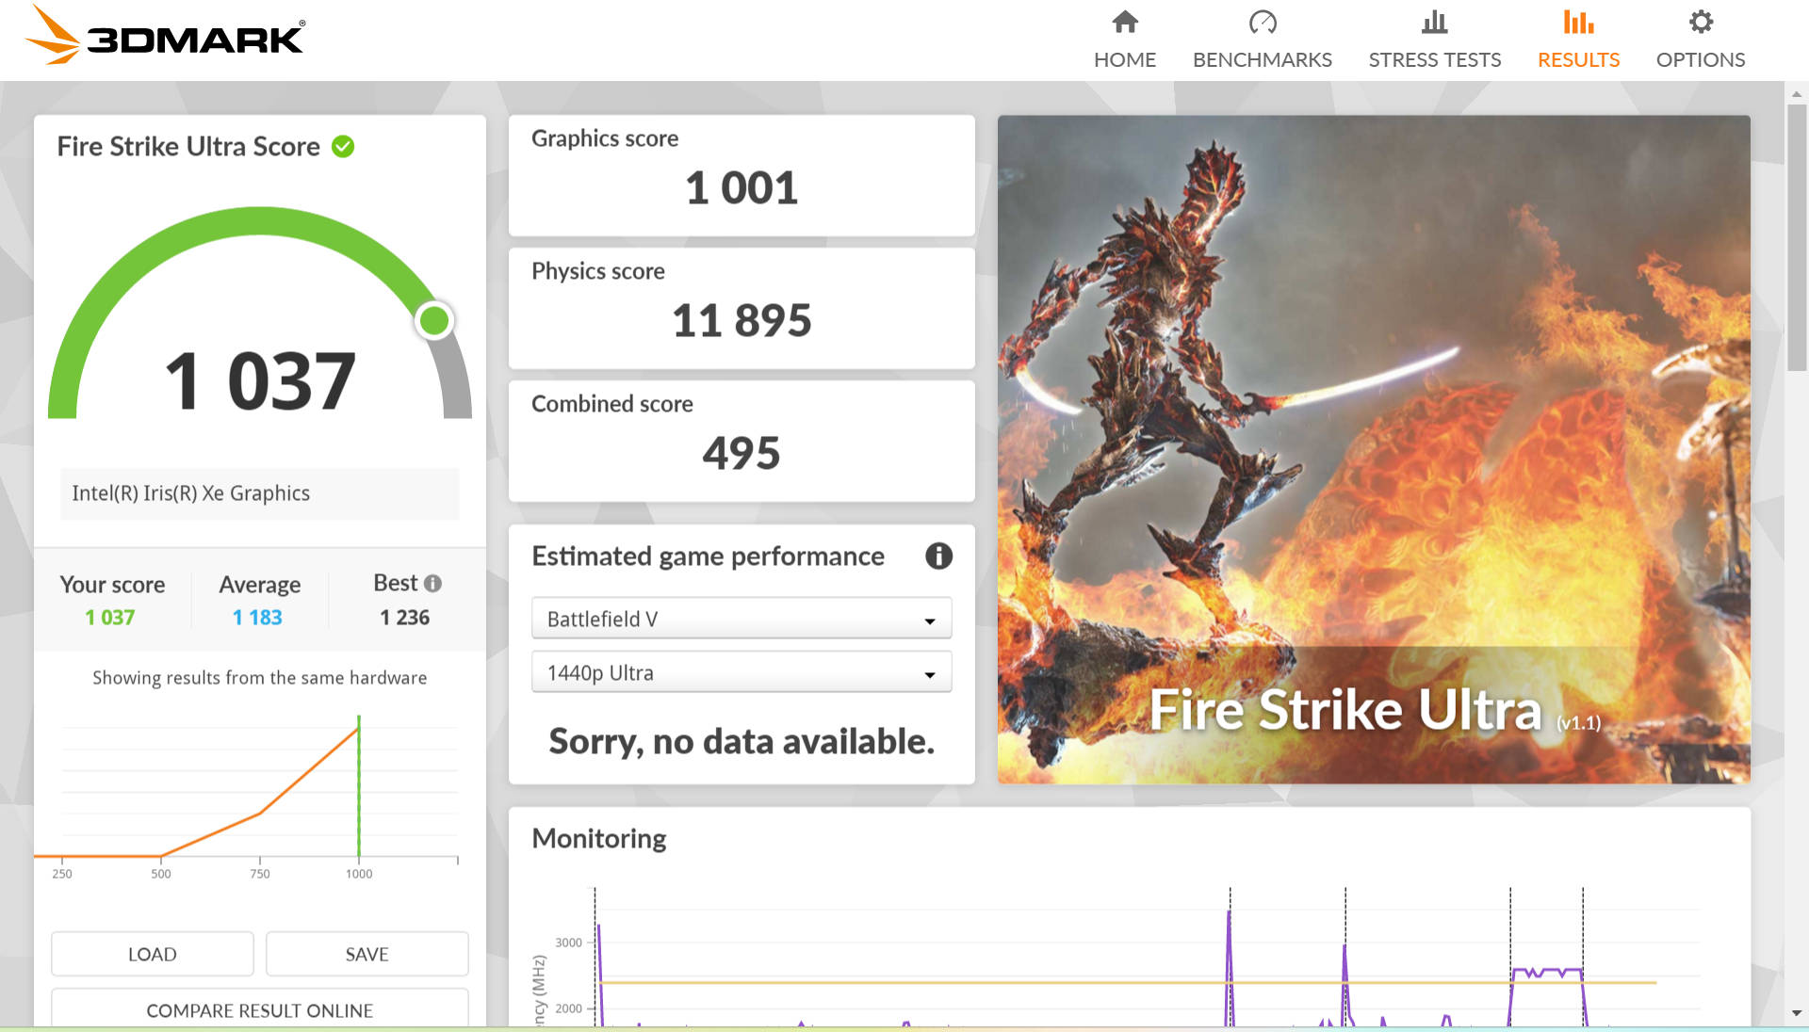Click the Graphics score value 1 001

[x=742, y=187]
